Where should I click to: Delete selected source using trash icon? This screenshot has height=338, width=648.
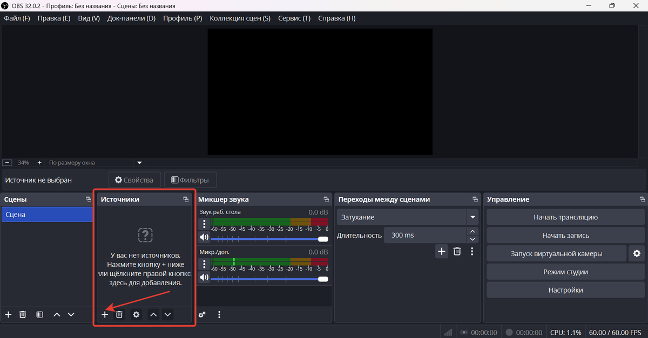(119, 315)
